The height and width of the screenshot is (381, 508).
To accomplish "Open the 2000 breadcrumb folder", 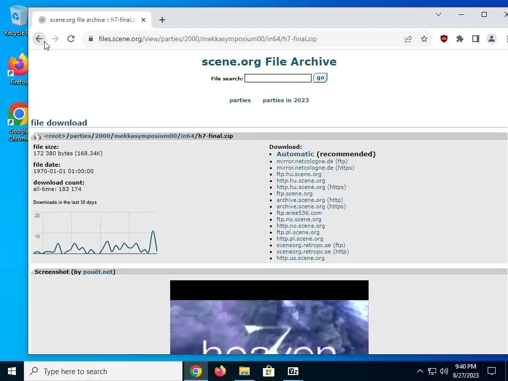I will point(102,136).
